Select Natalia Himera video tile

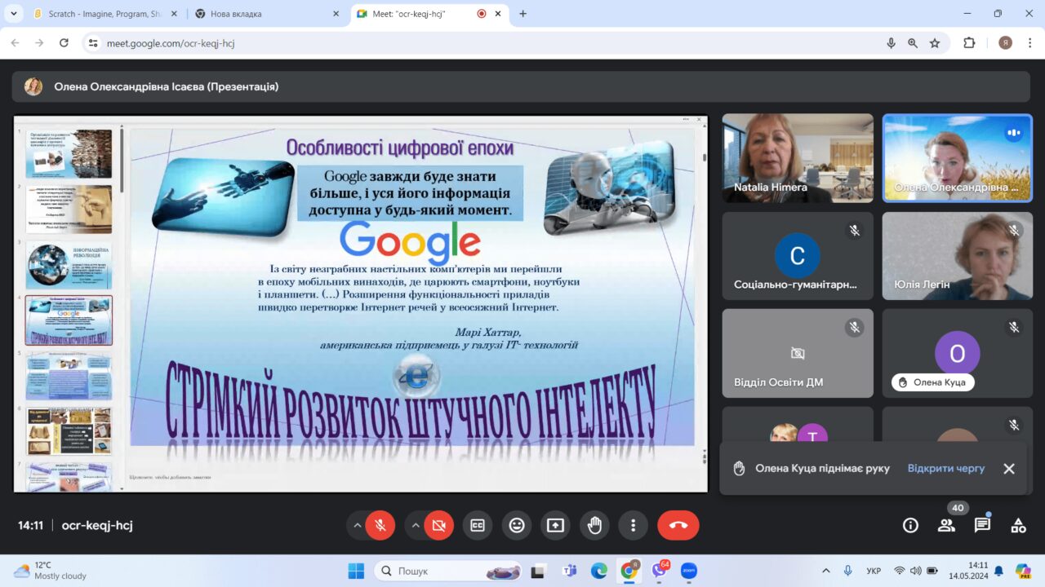click(798, 158)
